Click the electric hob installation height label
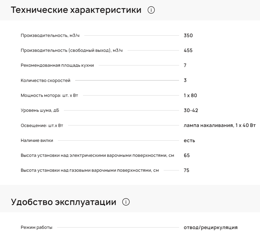This screenshot has height=238, width=260. [97, 156]
